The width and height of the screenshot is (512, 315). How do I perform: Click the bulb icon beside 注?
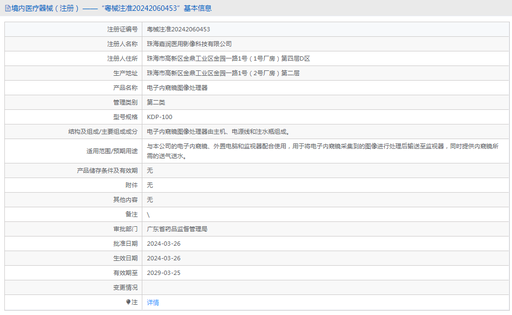pyautogui.click(x=128, y=302)
